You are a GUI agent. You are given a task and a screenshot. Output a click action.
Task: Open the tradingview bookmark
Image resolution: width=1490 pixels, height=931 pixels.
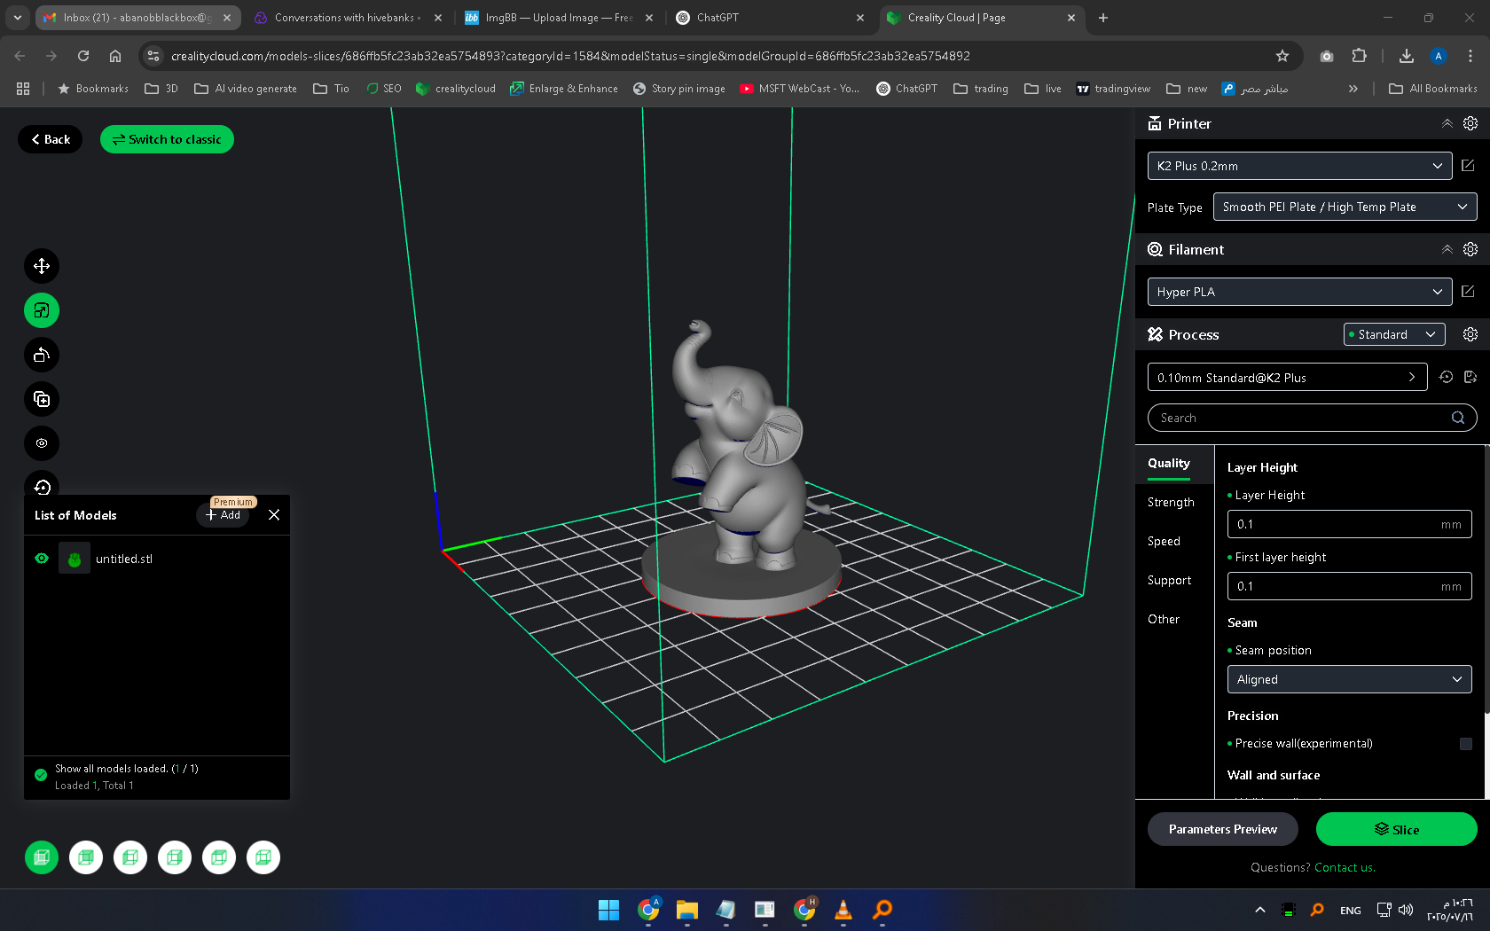[1113, 89]
